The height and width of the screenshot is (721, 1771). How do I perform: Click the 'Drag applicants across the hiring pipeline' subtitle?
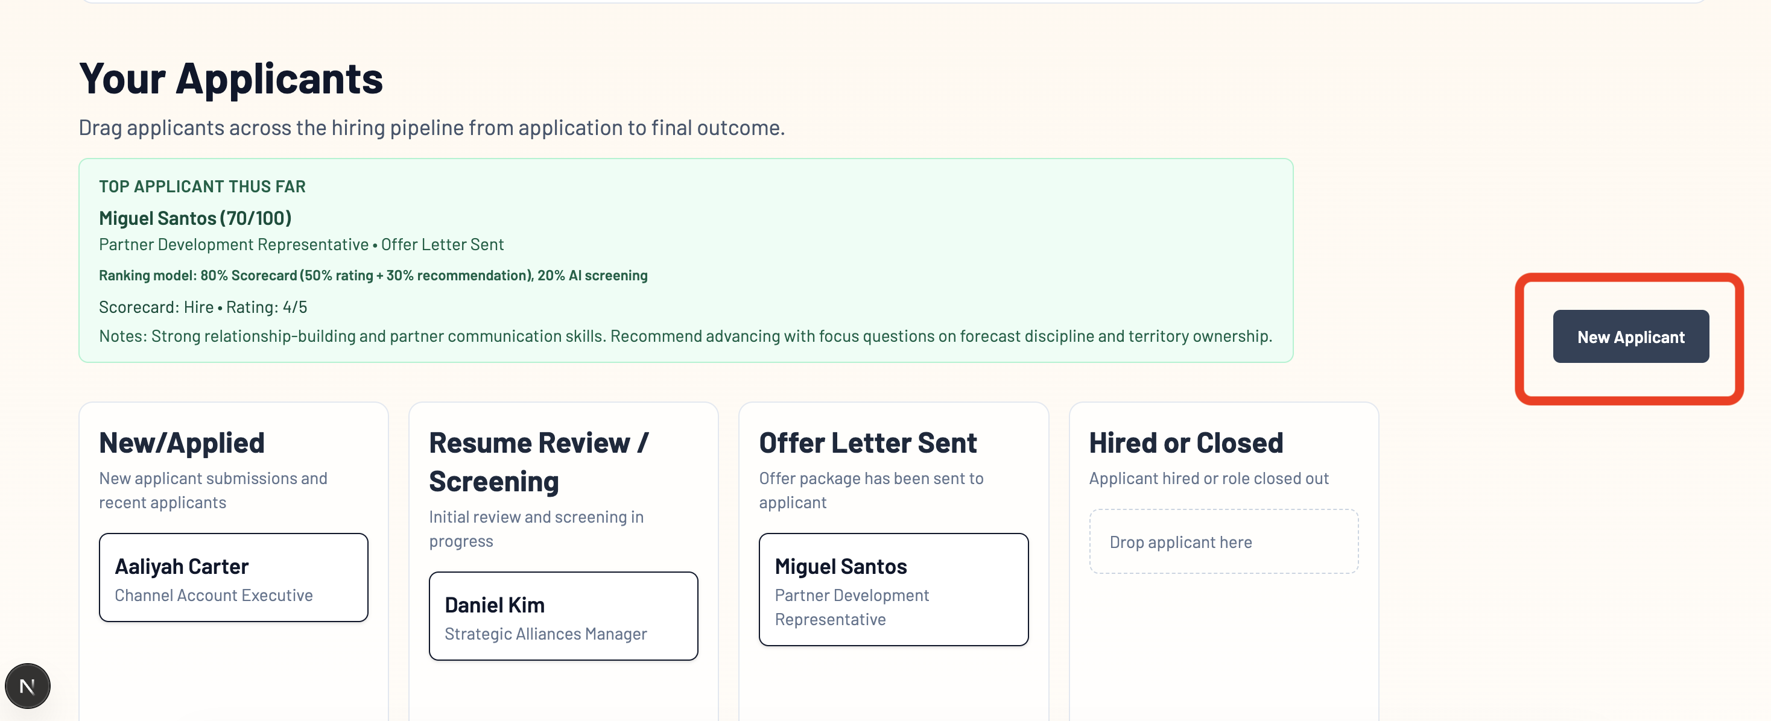pos(431,128)
